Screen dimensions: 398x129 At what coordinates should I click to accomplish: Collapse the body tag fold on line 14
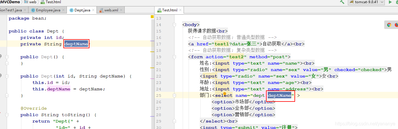click(x=174, y=25)
